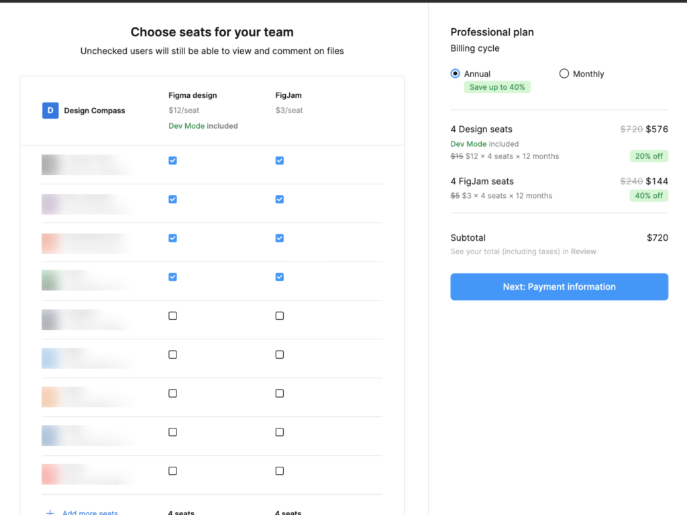Image resolution: width=687 pixels, height=515 pixels.
Task: Click Dev Mode under 4 Design seats
Action: (x=468, y=144)
